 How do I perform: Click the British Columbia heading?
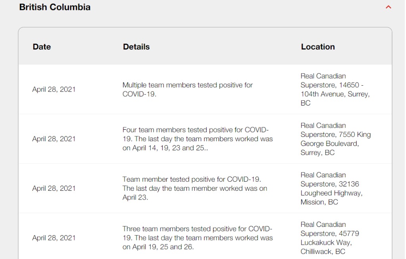point(55,7)
